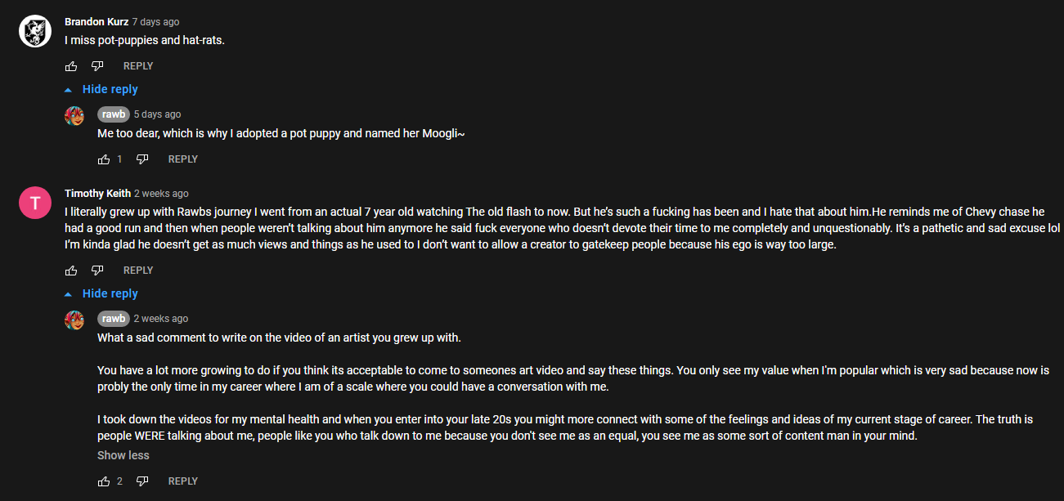Open Timothy Keith's channel name link
The height and width of the screenshot is (501, 1064).
[x=97, y=194]
